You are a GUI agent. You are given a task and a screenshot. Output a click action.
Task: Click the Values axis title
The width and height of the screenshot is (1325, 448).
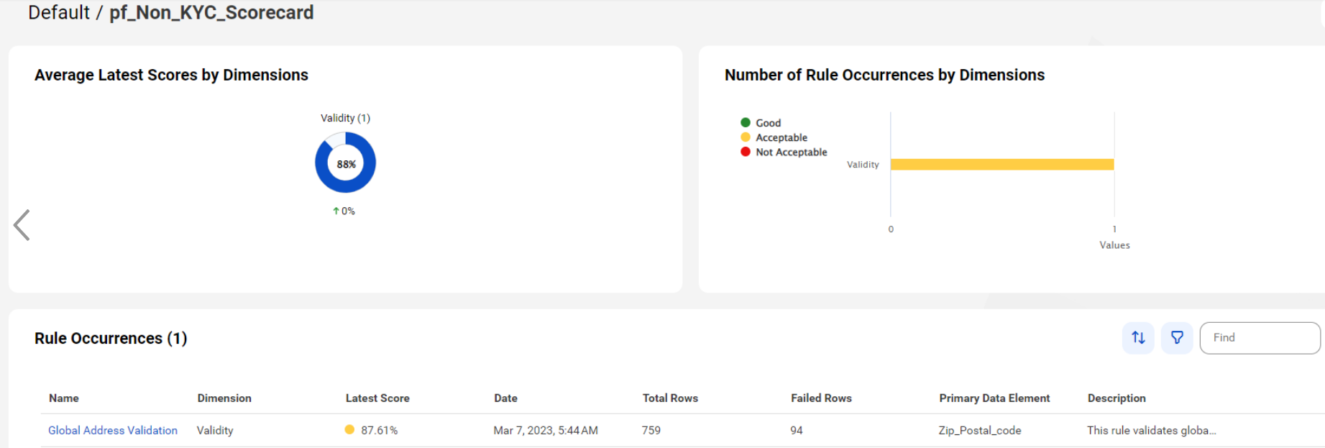pyautogui.click(x=1114, y=245)
